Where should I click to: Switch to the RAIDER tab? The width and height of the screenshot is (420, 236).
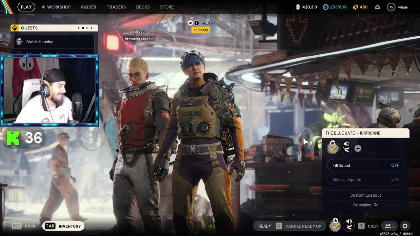pos(89,7)
